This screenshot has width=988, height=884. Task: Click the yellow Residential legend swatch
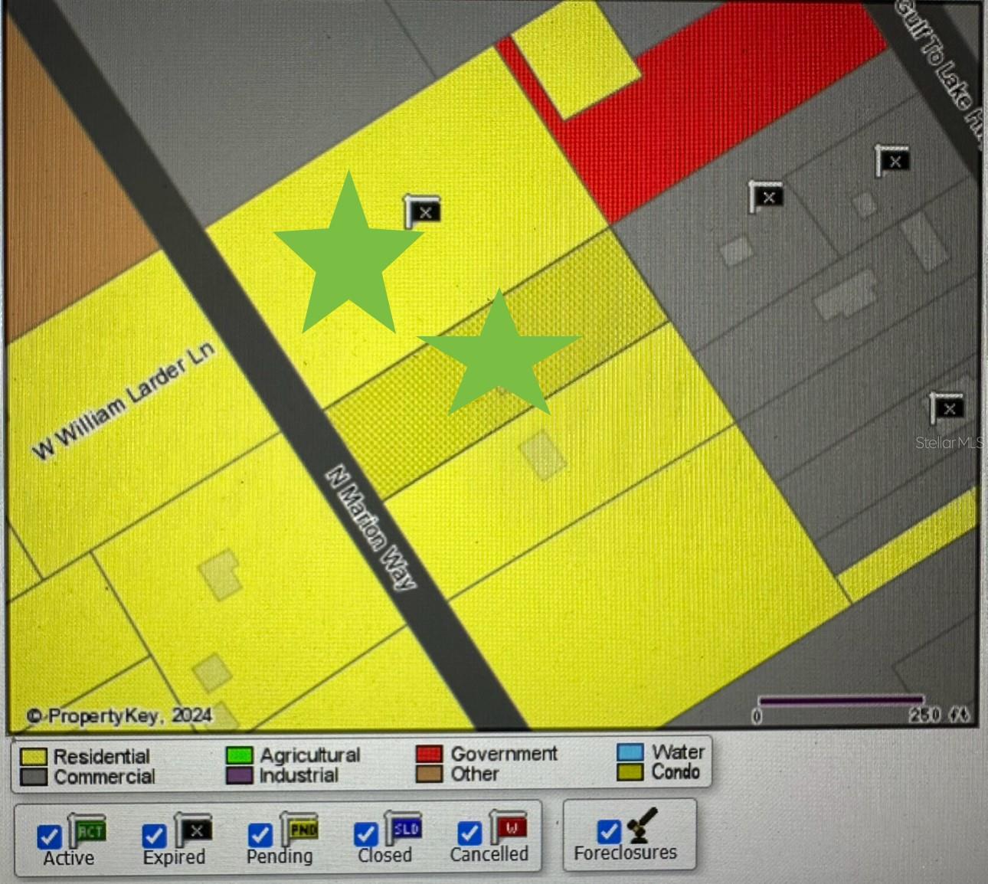(x=34, y=757)
